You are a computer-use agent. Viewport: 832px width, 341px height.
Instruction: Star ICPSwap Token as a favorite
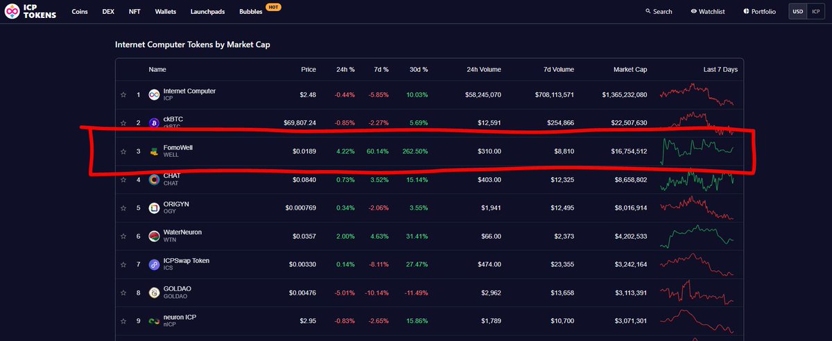(123, 265)
